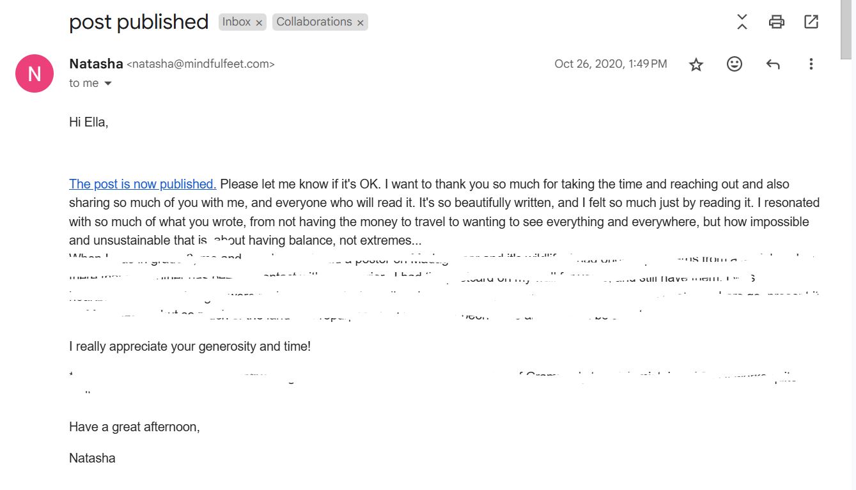Open the More options three-dot menu

pyautogui.click(x=811, y=64)
